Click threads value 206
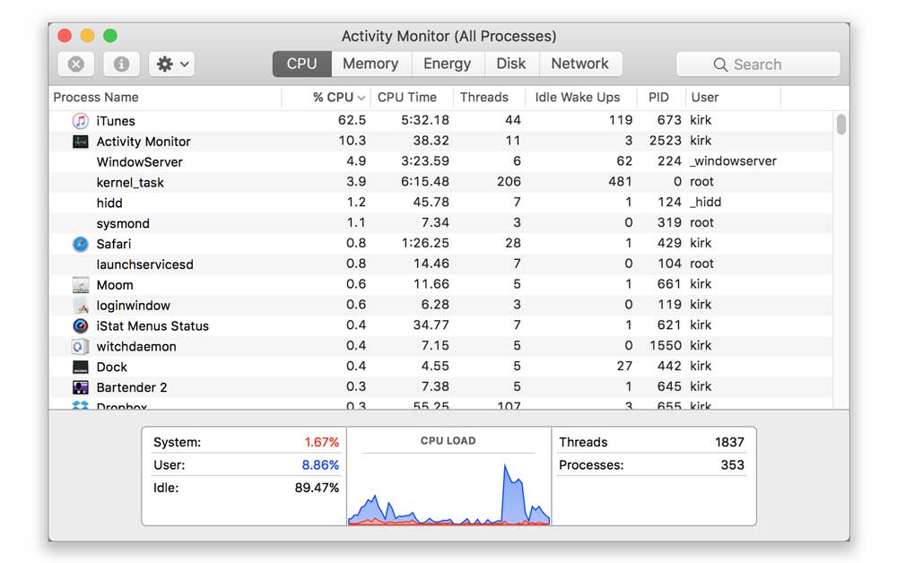 pyautogui.click(x=509, y=182)
